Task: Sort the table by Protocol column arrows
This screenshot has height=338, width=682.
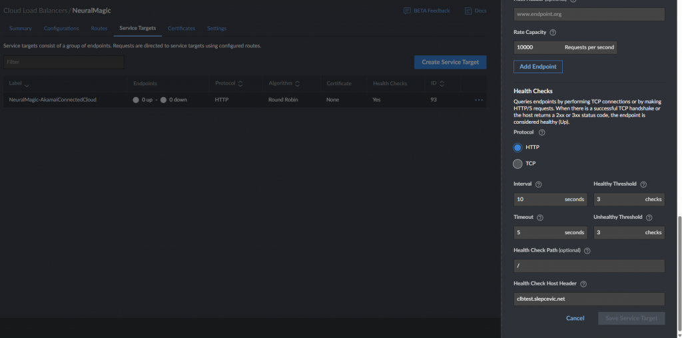Action: point(240,84)
